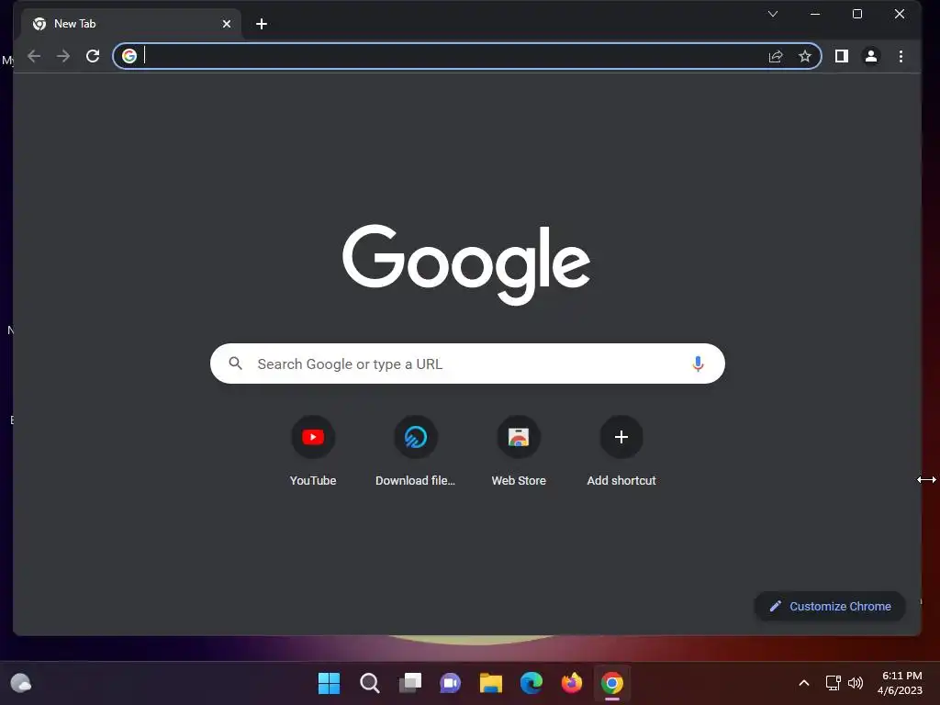940x705 pixels.
Task: Click Add shortcut plus tile
Action: click(x=621, y=437)
